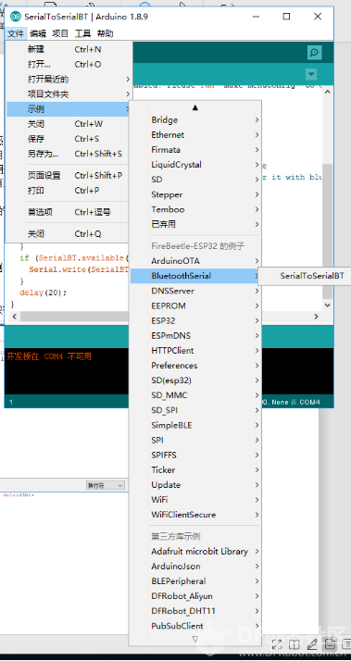The height and width of the screenshot is (661, 351).
Task: Expand the SD examples
Action: pos(195,180)
